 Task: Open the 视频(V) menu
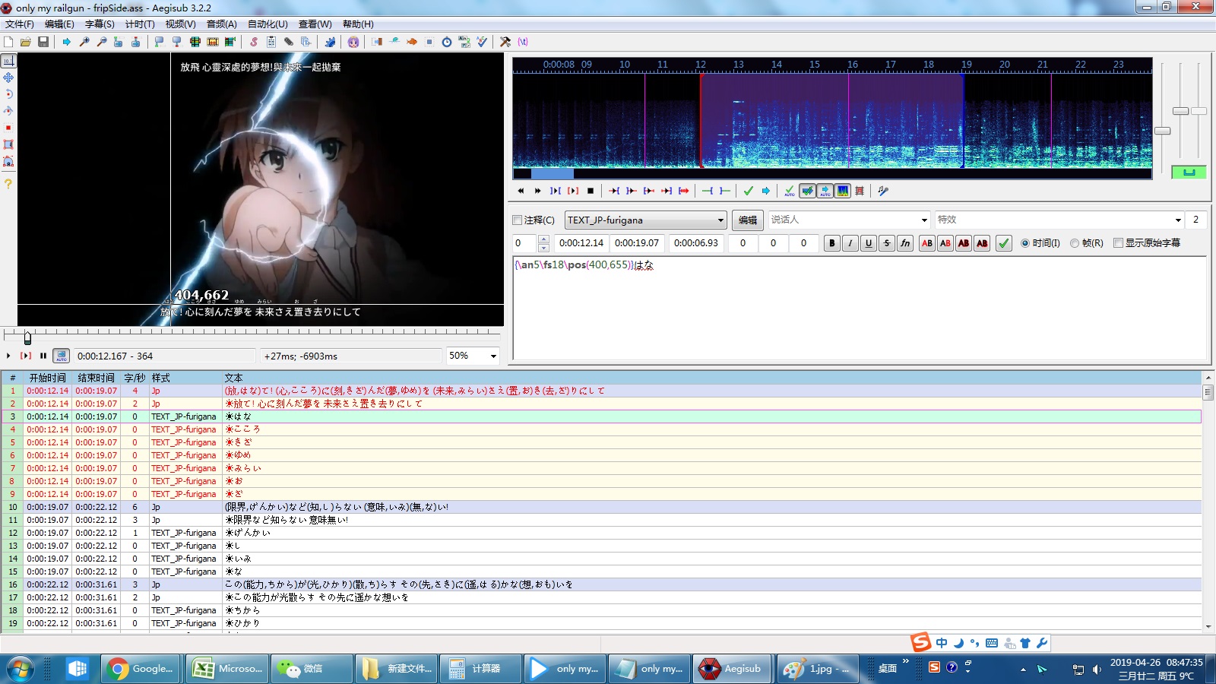[181, 24]
